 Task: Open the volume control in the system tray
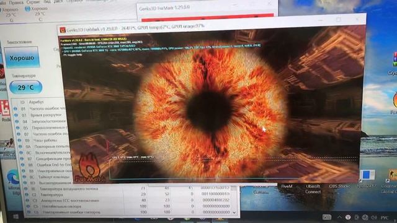(x=373, y=217)
